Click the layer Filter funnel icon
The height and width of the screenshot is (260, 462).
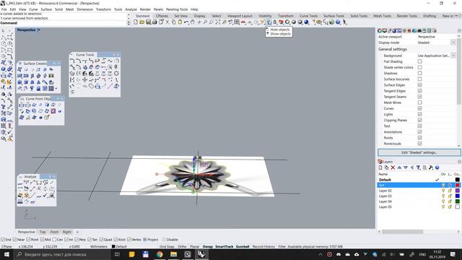[418, 168]
